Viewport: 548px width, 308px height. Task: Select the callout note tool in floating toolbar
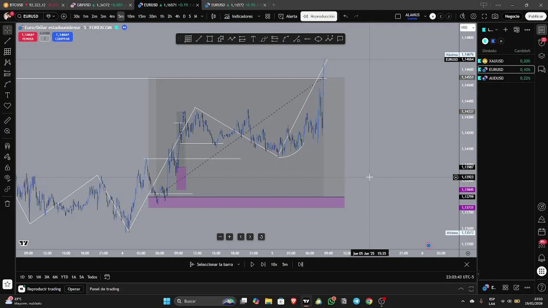(x=340, y=39)
